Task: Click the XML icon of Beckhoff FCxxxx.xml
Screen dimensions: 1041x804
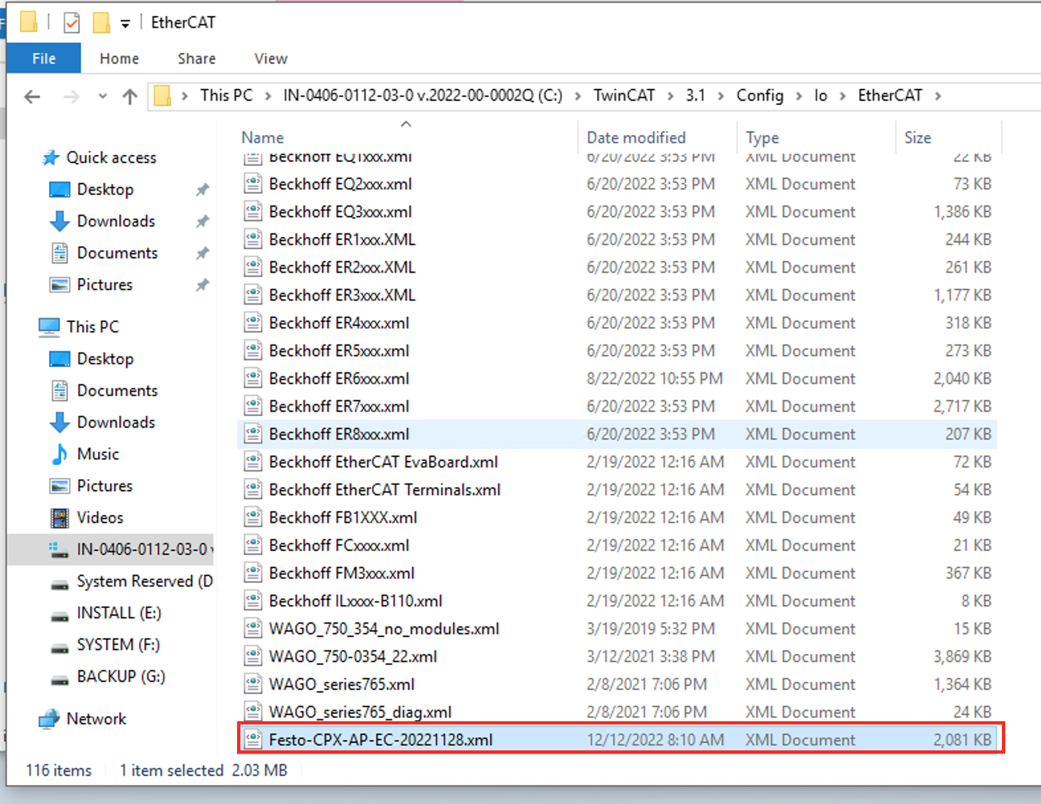Action: [252, 545]
